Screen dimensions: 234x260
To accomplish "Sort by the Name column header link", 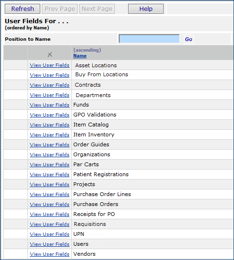I will [x=80, y=56].
